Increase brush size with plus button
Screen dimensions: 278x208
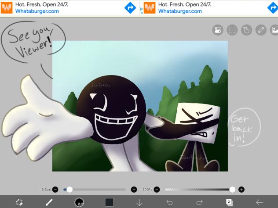point(134,190)
